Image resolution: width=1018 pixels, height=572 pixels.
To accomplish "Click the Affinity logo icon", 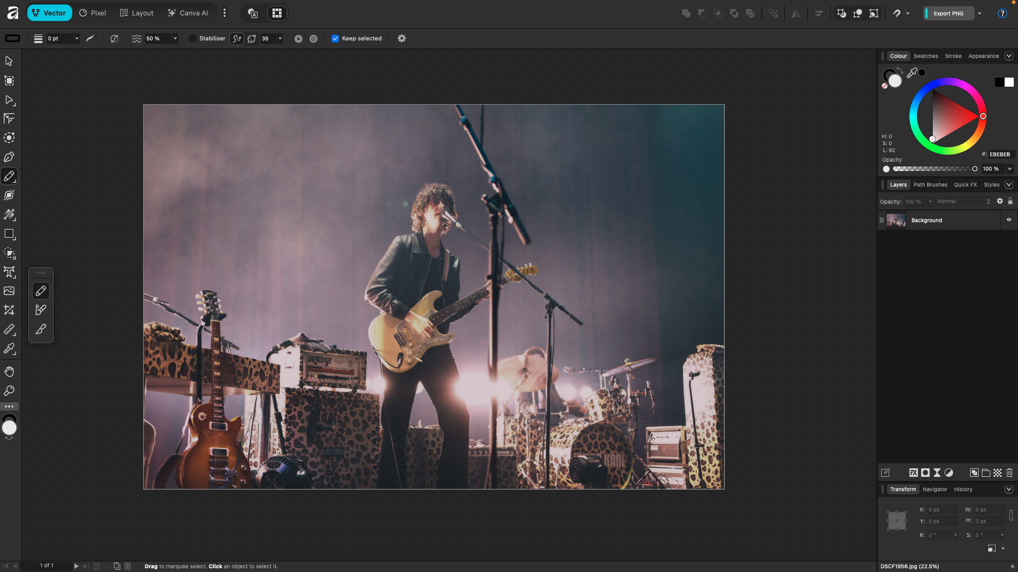I will click(13, 13).
